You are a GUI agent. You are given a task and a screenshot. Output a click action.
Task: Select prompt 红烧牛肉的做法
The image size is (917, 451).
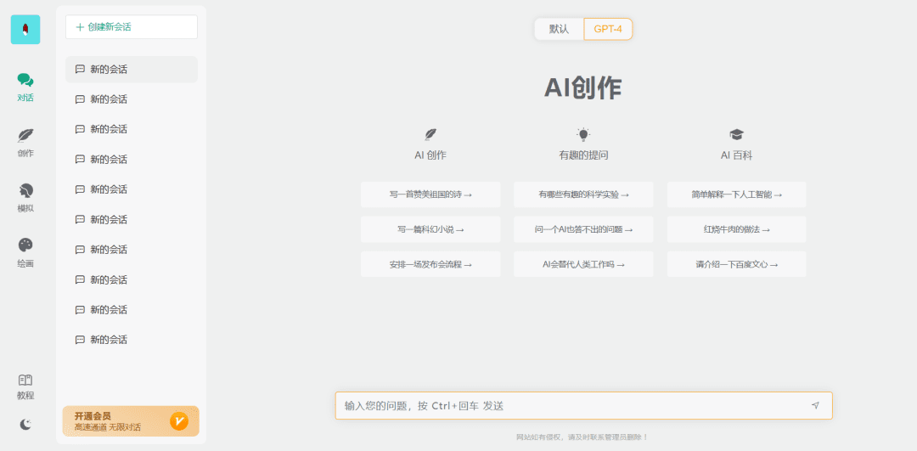point(737,230)
